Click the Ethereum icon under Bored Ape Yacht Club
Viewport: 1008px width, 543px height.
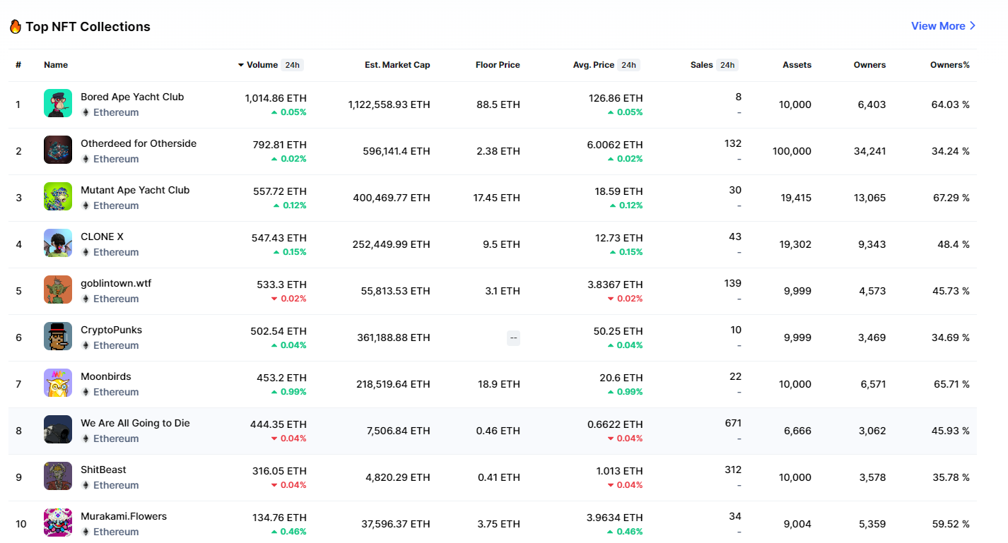click(x=86, y=112)
